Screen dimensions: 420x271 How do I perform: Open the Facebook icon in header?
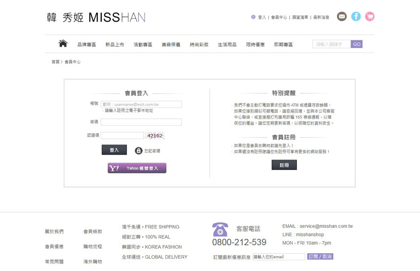(x=356, y=17)
